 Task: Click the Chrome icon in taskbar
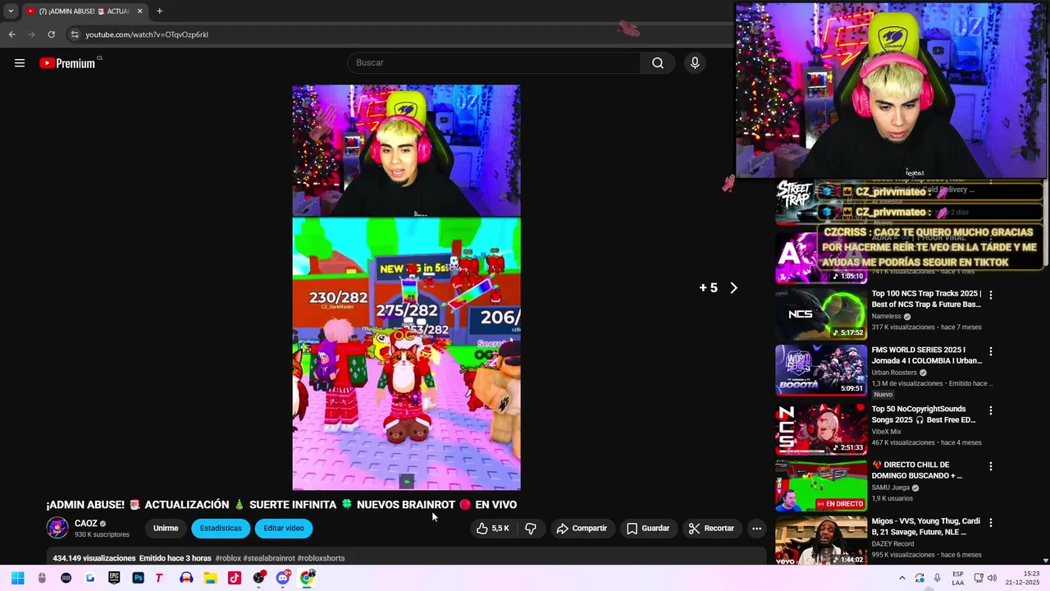pyautogui.click(x=307, y=578)
